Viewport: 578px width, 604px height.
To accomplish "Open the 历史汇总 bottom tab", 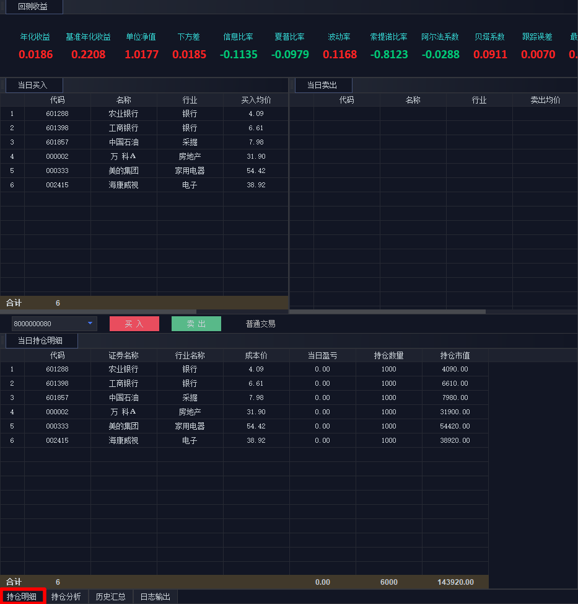I will tap(110, 597).
